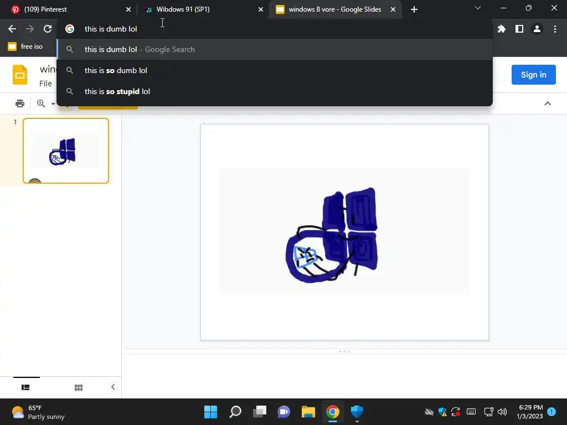Collapse the filmstrip panel with left chevron
567x425 pixels.
coord(113,387)
